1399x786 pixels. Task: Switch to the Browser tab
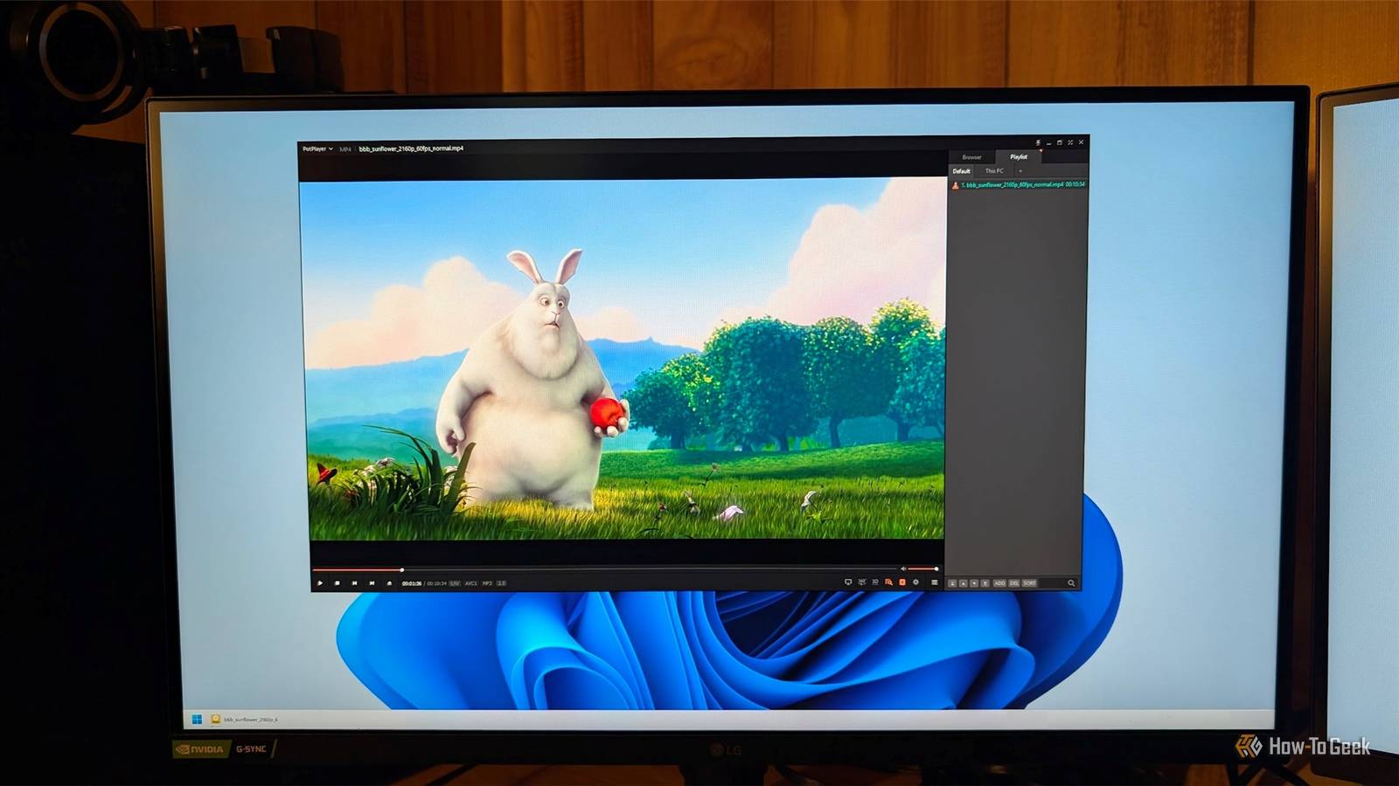[x=972, y=157]
